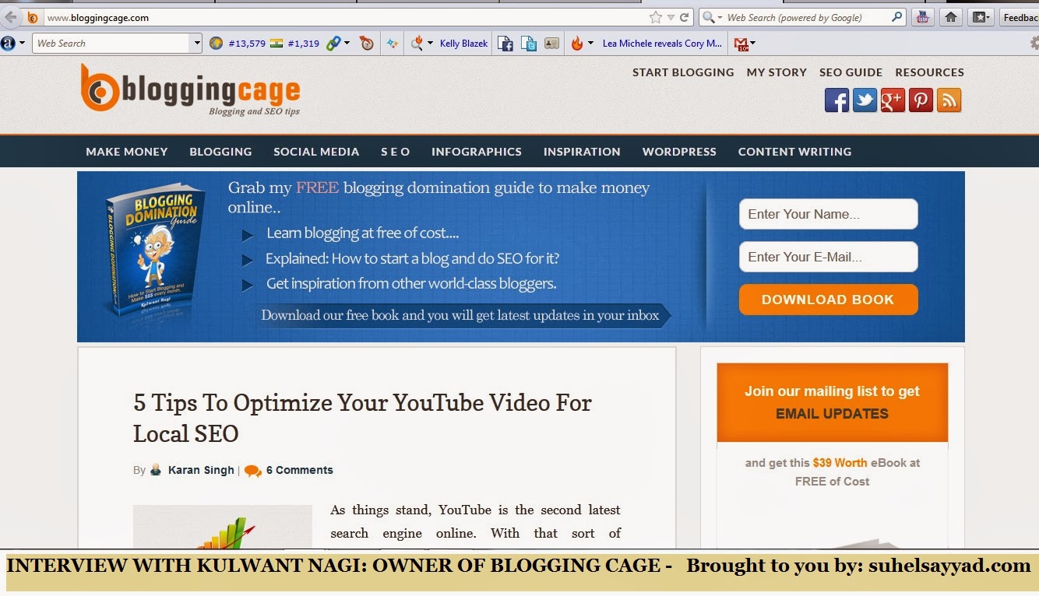Open the Twitter share toolbar icon
Screen dimensions: 1039x596
click(x=529, y=44)
